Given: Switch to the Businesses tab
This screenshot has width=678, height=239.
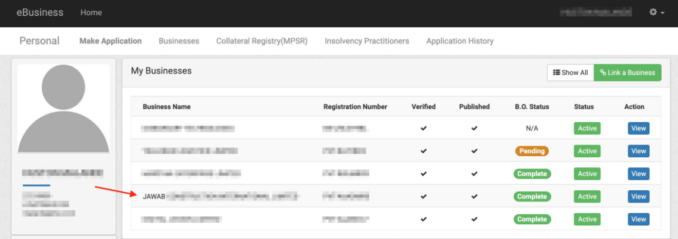Looking at the screenshot, I should 179,41.
